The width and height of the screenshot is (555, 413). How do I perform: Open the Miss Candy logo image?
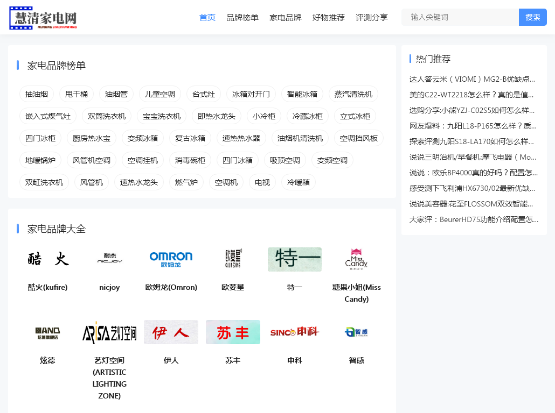tap(356, 259)
